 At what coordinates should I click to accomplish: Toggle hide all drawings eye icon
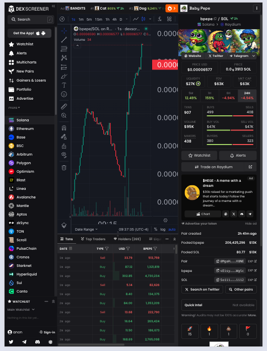pos(64,155)
